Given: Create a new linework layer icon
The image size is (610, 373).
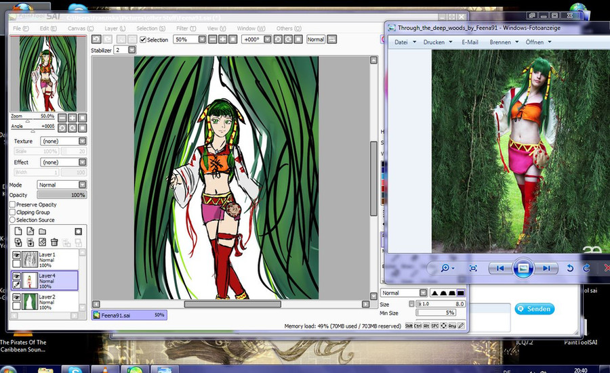Looking at the screenshot, I should (30, 232).
